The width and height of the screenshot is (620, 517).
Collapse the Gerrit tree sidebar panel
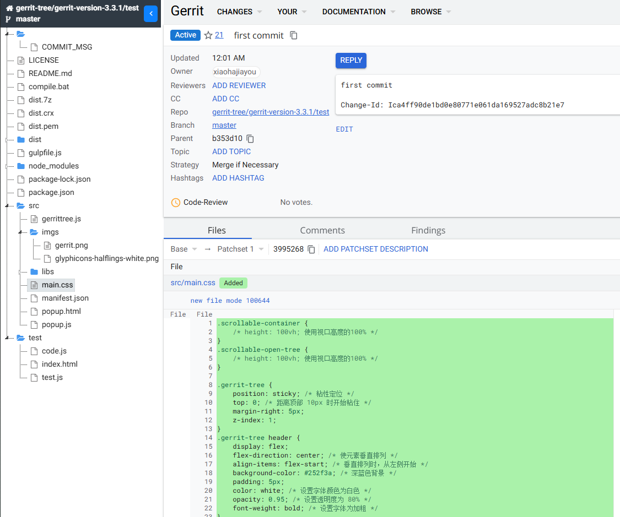click(x=150, y=14)
